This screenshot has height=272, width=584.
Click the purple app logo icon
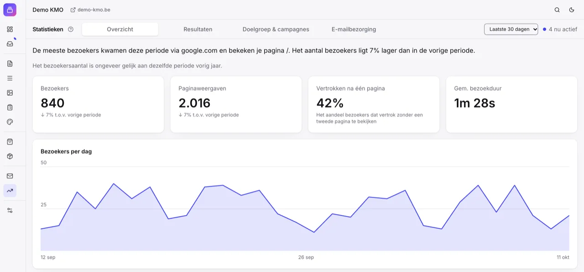coord(10,10)
